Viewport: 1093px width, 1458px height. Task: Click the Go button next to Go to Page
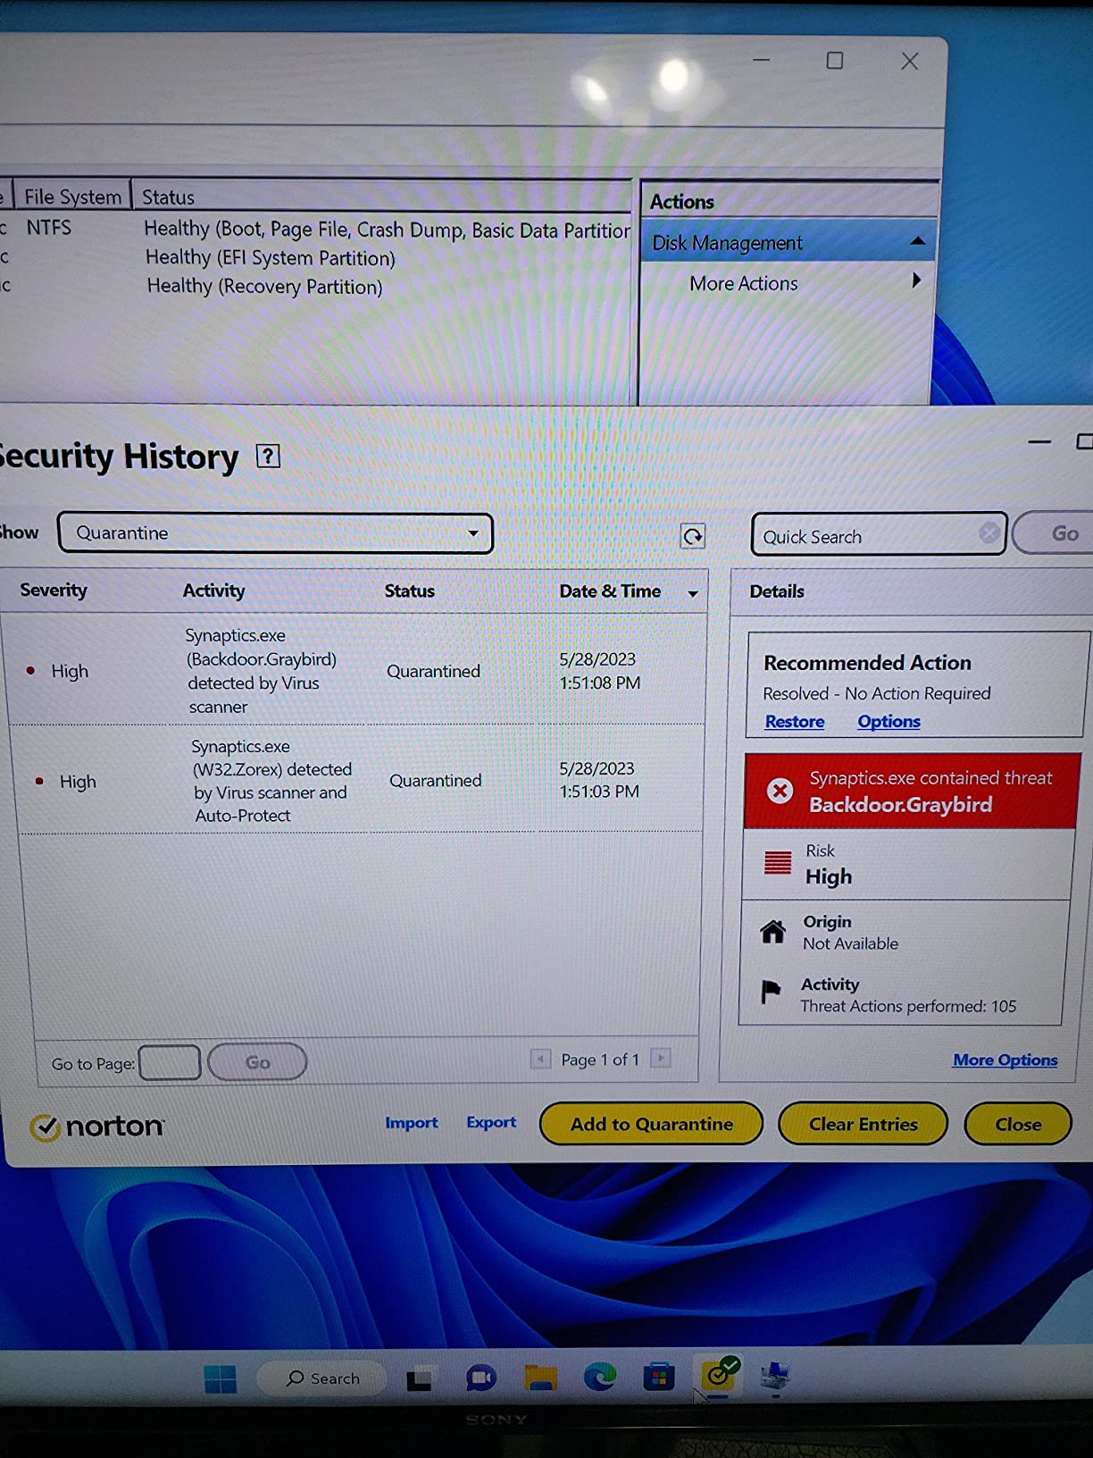tap(257, 1062)
